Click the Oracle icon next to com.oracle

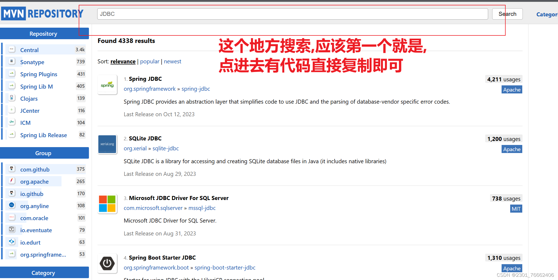point(12,217)
